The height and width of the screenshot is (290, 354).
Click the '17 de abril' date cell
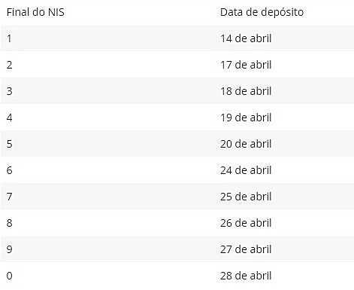click(246, 65)
